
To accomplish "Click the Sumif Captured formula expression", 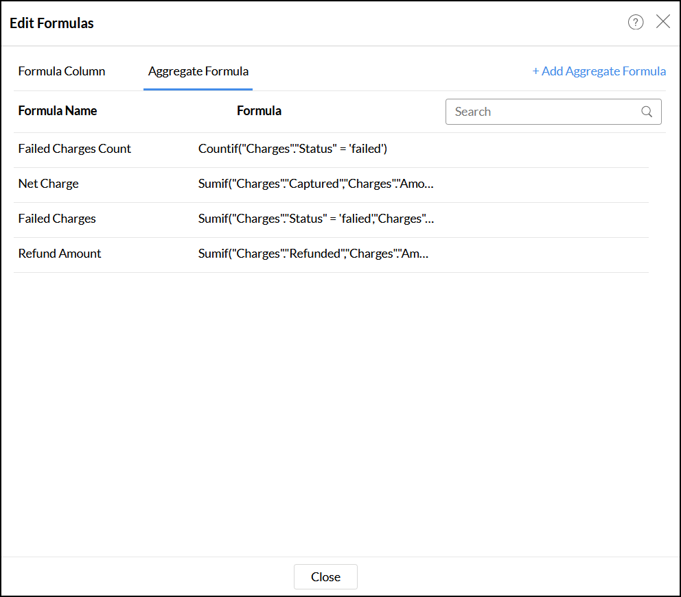I will point(316,184).
